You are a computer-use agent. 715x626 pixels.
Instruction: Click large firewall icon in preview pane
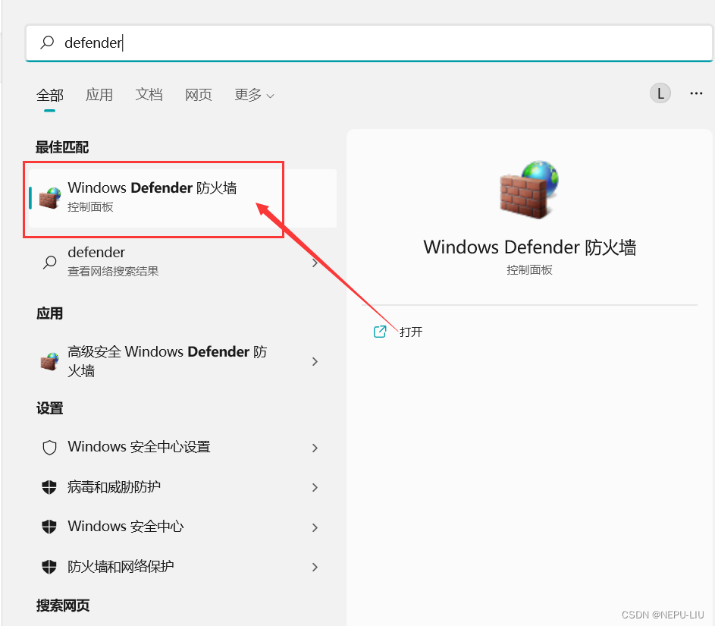[x=529, y=190]
